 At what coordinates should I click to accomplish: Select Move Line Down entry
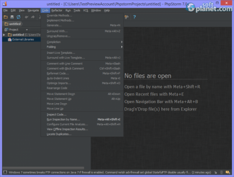[x=82, y=104]
